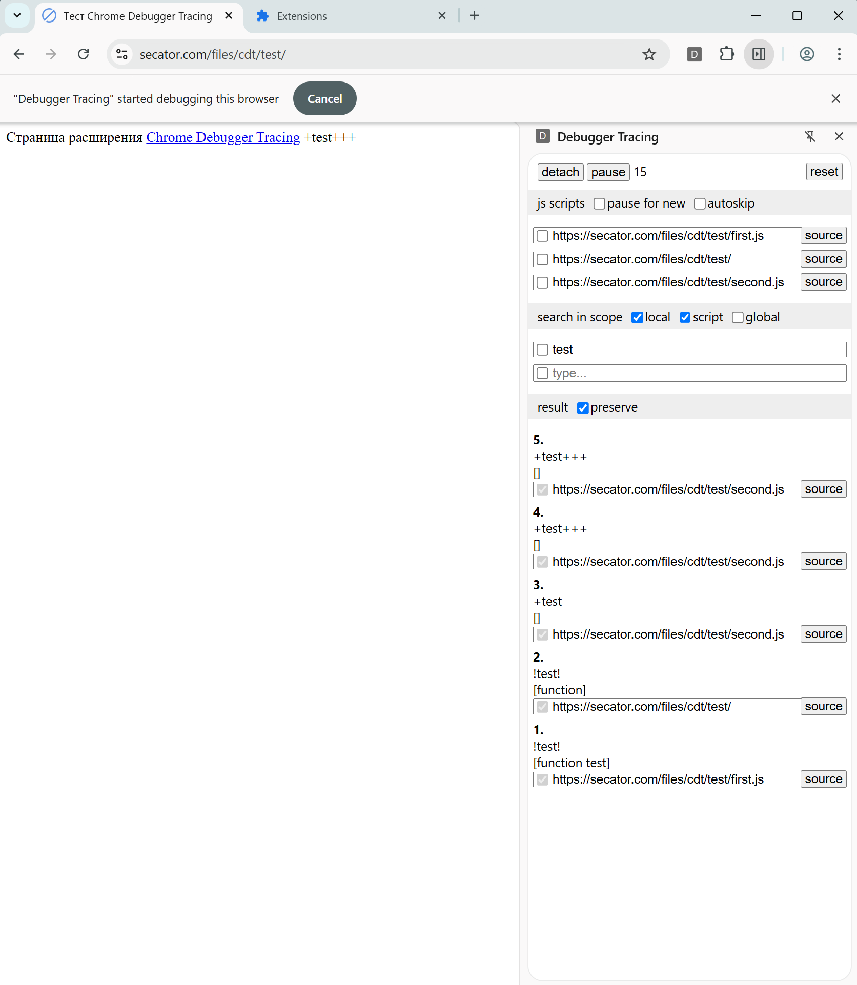This screenshot has height=985, width=857.
Task: Go forward one page
Action: click(51, 54)
